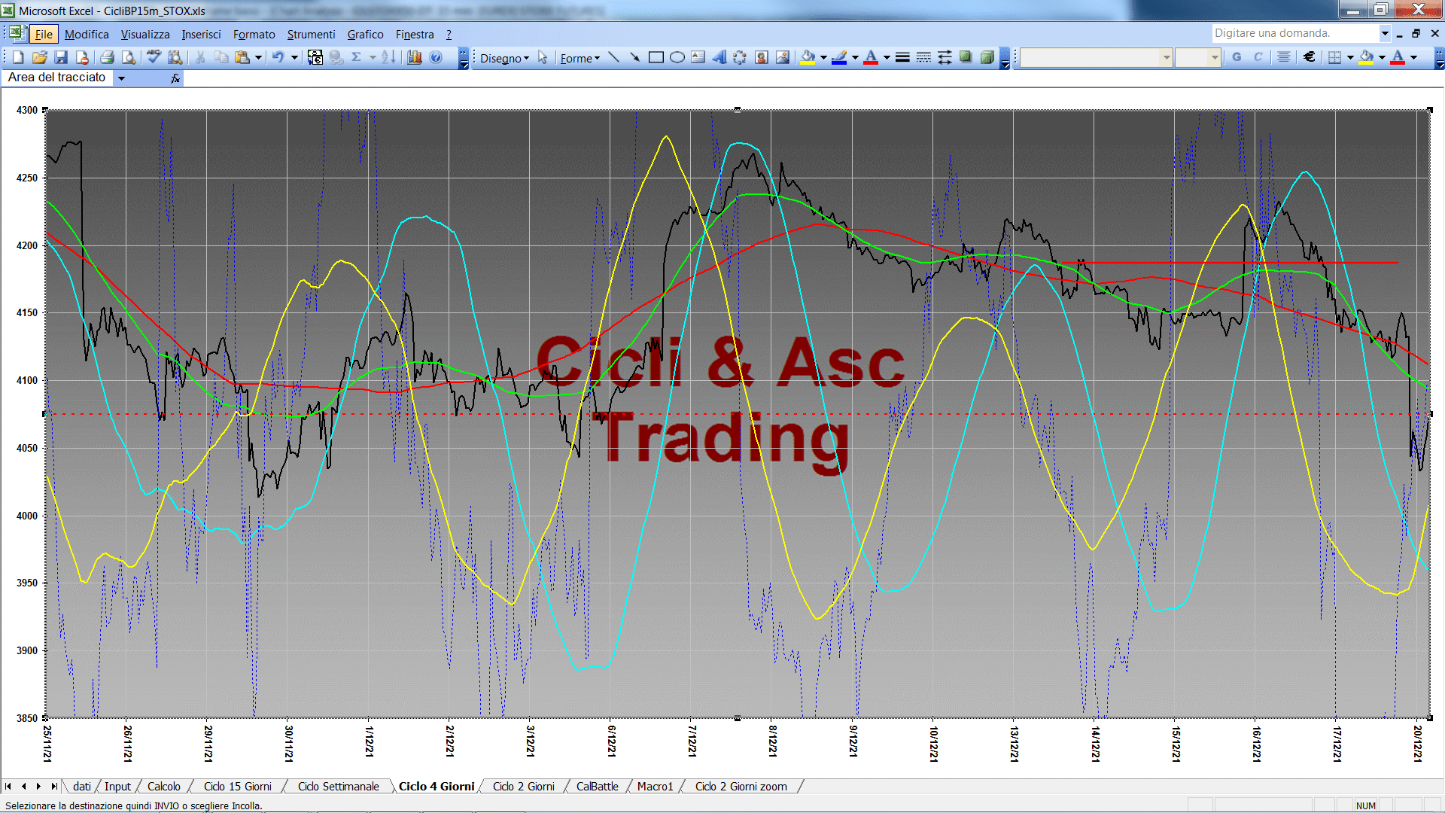Viewport: 1445px width, 813px height.
Task: Open the font name combo box
Action: tap(1096, 57)
